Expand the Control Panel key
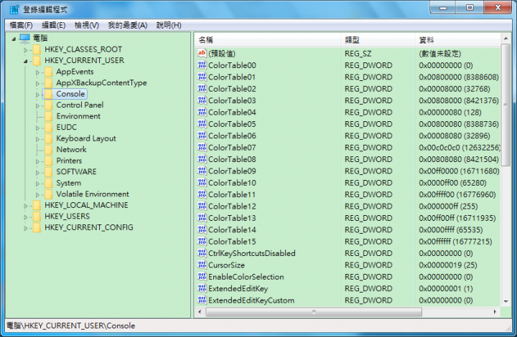This screenshot has height=337, width=517. pos(37,106)
